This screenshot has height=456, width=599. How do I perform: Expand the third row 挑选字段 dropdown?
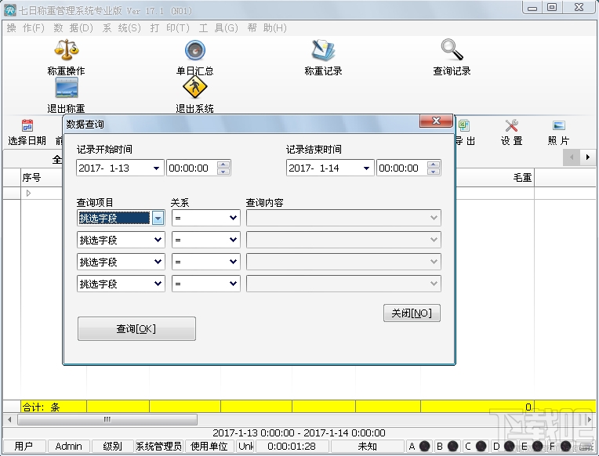158,262
